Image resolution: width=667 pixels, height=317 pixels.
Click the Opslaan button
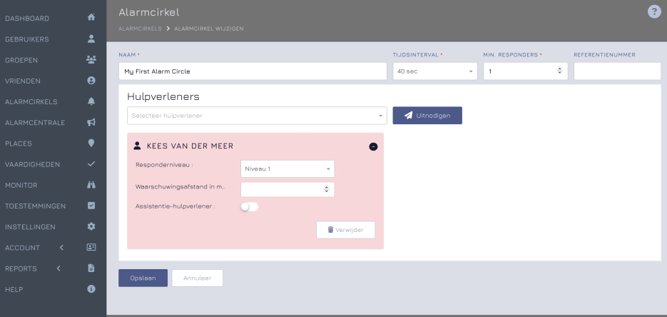[143, 278]
